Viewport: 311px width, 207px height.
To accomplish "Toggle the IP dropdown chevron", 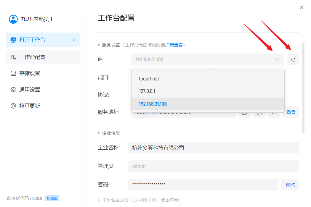I will (x=277, y=59).
